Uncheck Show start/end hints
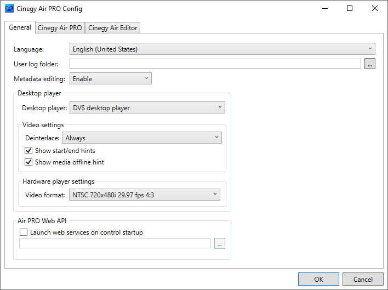The width and height of the screenshot is (388, 290). click(x=28, y=150)
